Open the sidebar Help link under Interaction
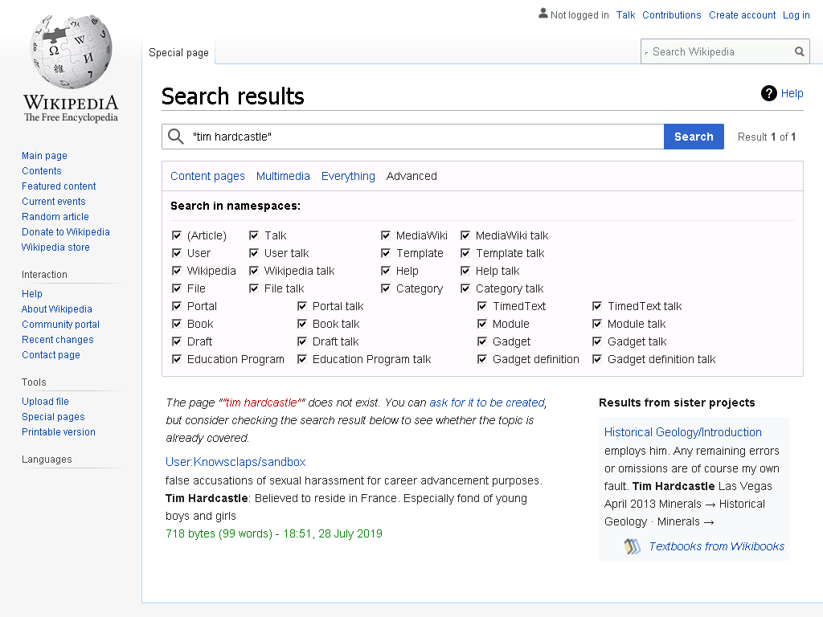823x617 pixels. [x=32, y=294]
